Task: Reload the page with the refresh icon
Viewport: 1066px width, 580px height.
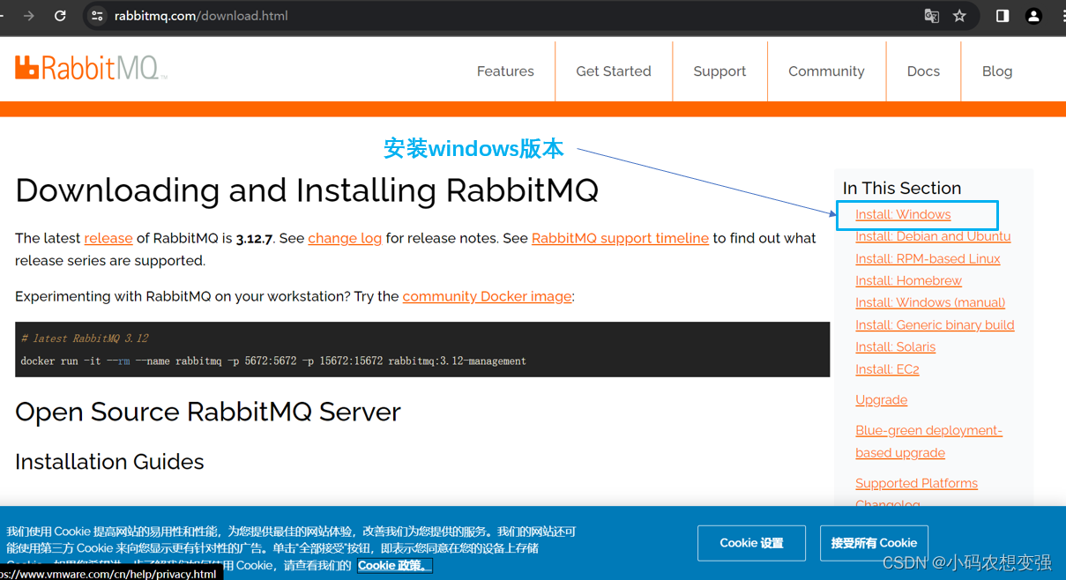Action: click(60, 16)
